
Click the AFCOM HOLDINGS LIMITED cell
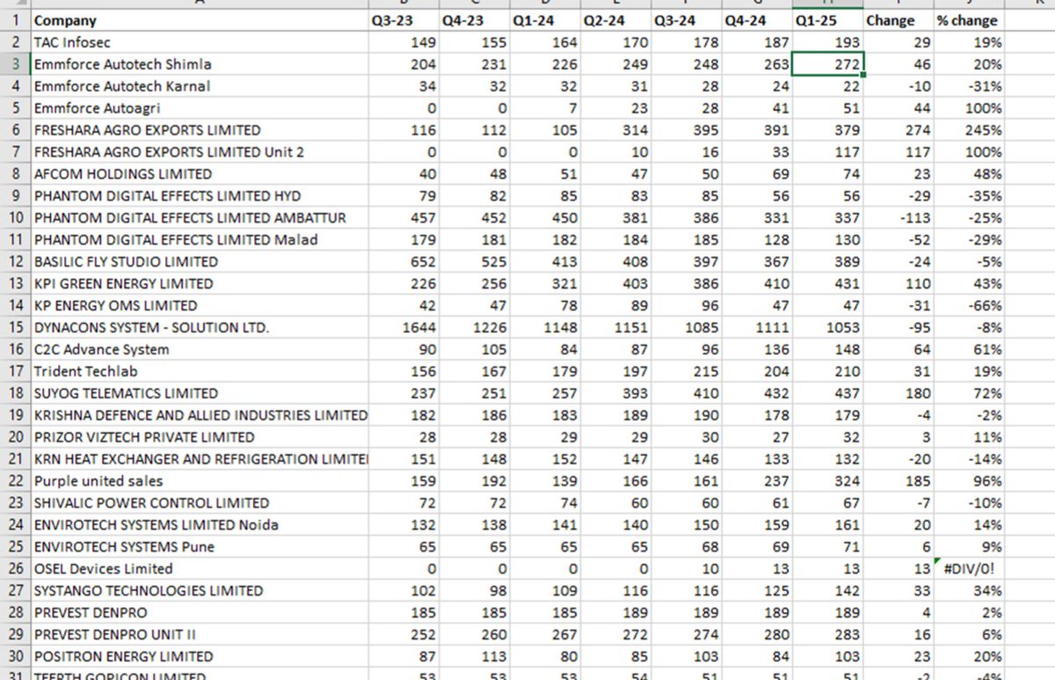tap(200, 174)
